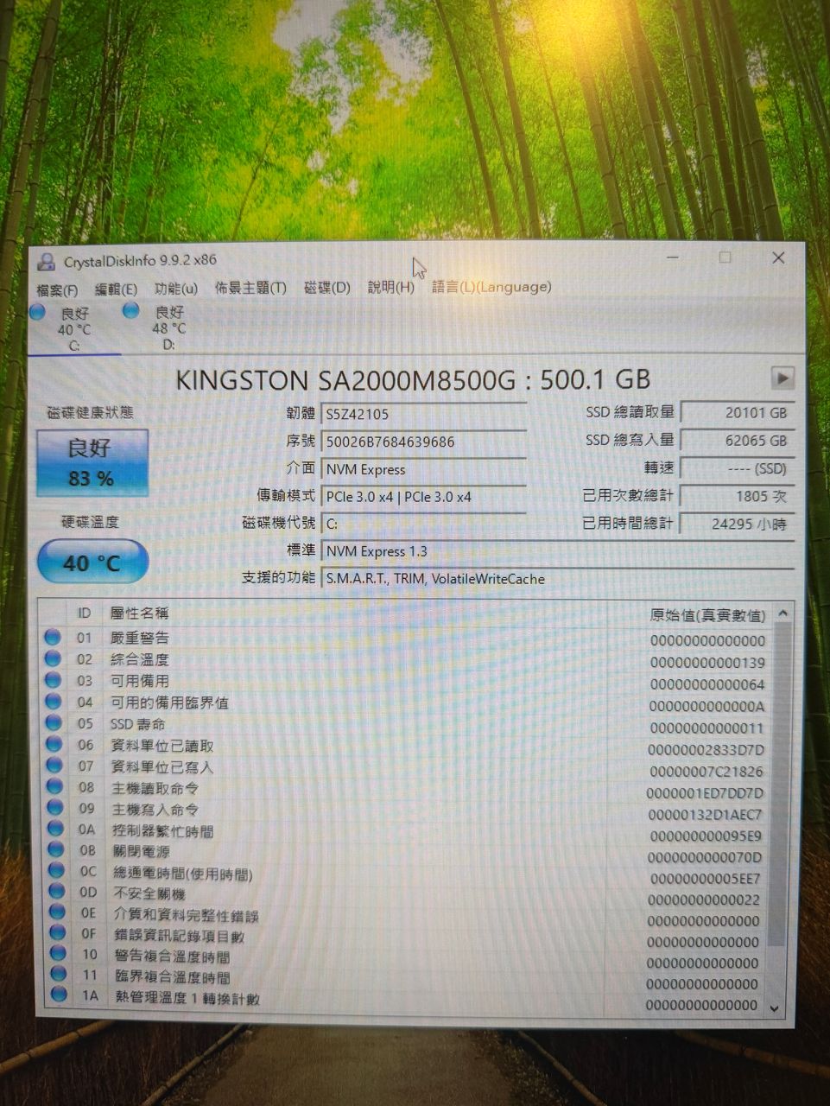
Task: Open the 檔案(F) menu
Action: [57, 290]
